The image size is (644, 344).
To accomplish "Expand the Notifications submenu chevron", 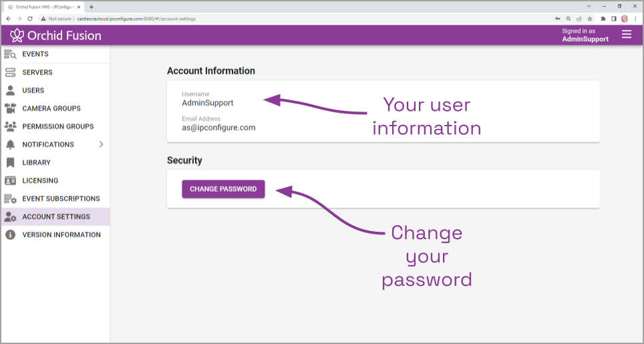I will tap(101, 144).
